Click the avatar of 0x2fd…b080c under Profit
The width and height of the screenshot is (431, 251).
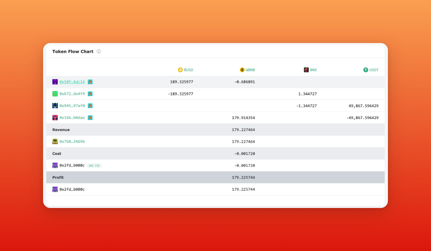(x=55, y=189)
